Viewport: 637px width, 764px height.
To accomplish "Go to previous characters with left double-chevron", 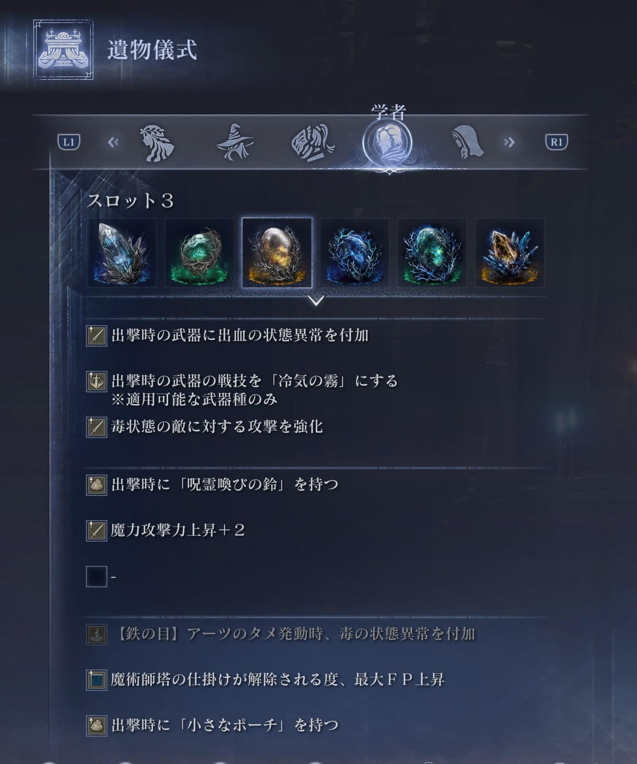I will (x=113, y=142).
